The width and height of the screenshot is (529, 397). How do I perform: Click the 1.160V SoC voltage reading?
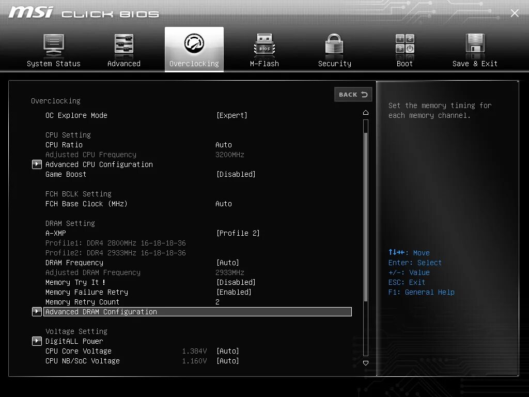pos(194,361)
